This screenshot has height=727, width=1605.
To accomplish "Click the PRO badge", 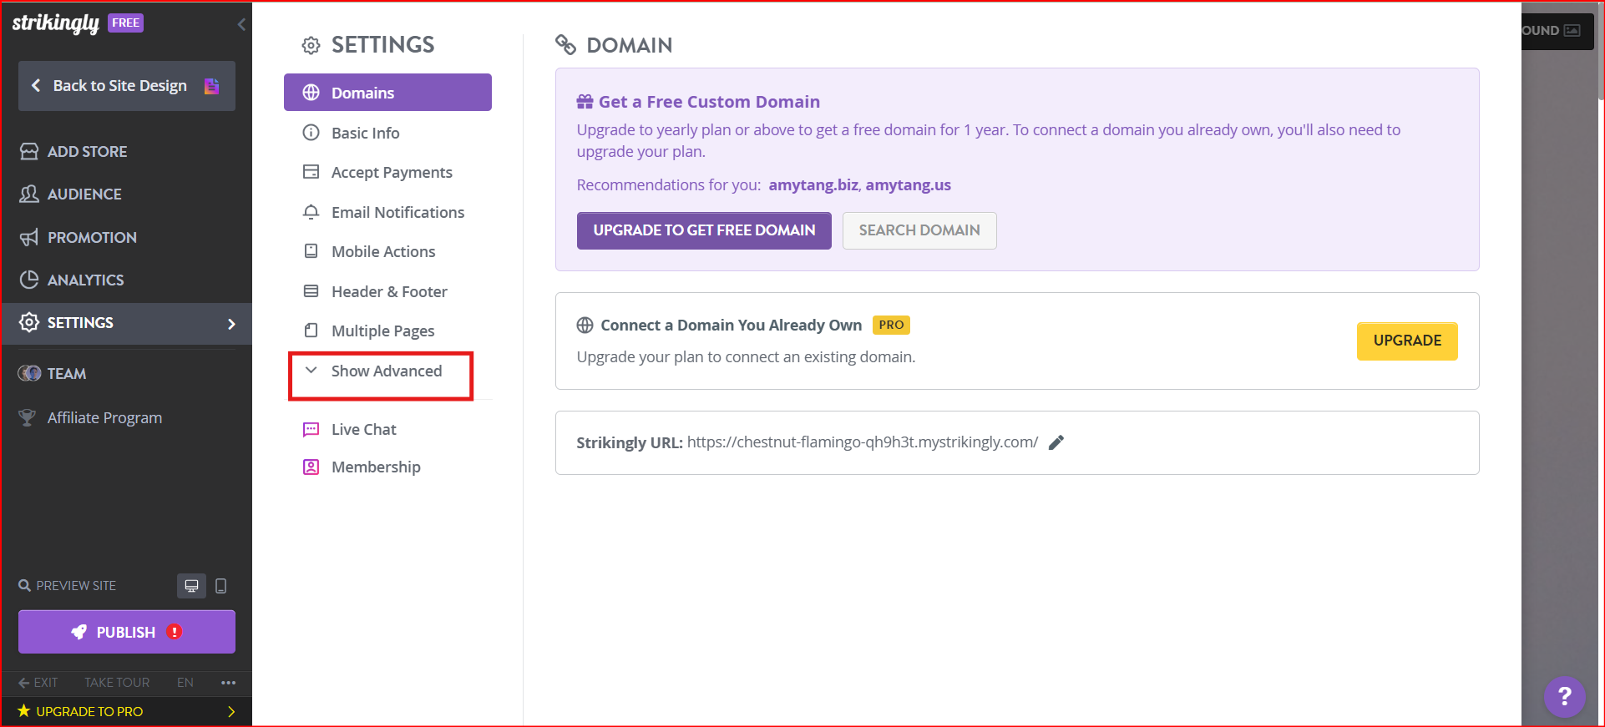I will (891, 325).
